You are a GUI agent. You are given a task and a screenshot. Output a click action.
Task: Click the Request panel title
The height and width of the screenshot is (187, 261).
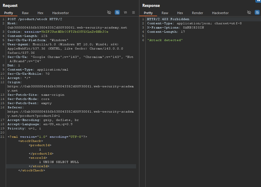click(10, 6)
